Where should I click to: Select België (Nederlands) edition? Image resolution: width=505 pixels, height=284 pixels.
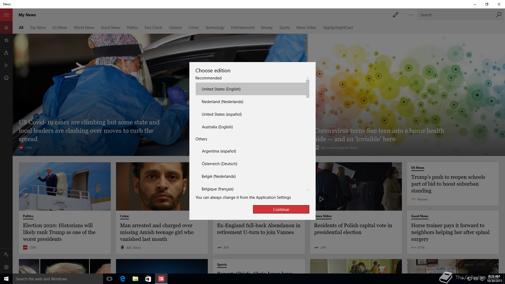[x=251, y=176]
